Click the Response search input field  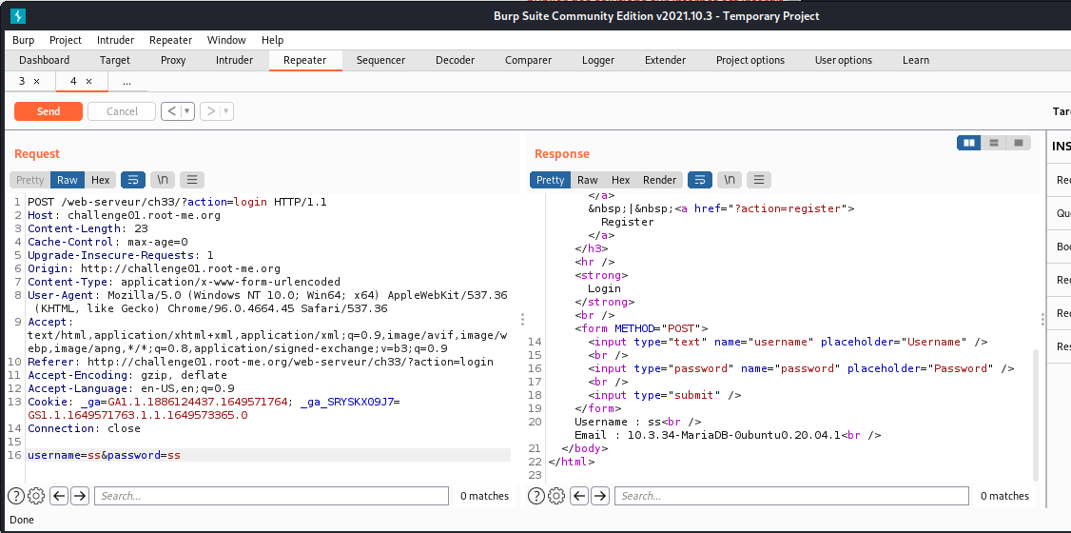click(791, 496)
